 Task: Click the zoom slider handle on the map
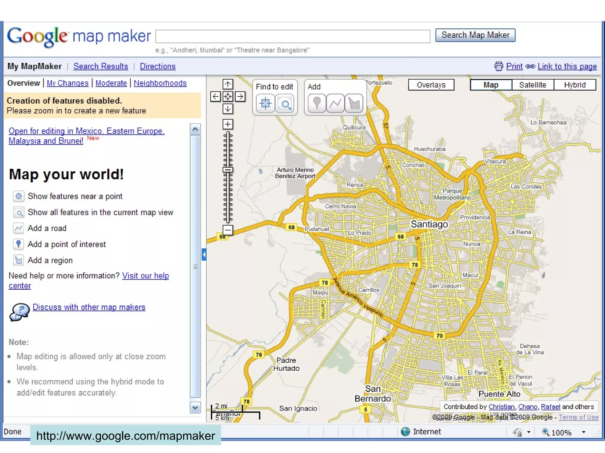(x=227, y=170)
